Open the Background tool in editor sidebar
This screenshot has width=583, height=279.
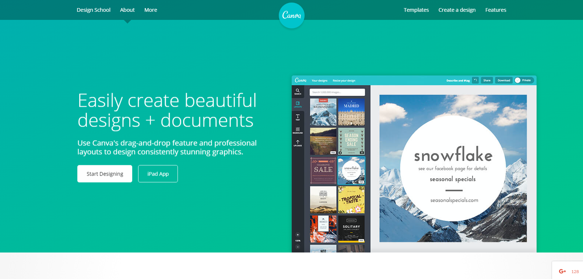tap(298, 130)
